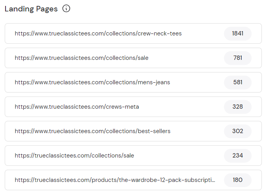
Task: Click the Landing Pages info icon
Action: click(x=66, y=9)
